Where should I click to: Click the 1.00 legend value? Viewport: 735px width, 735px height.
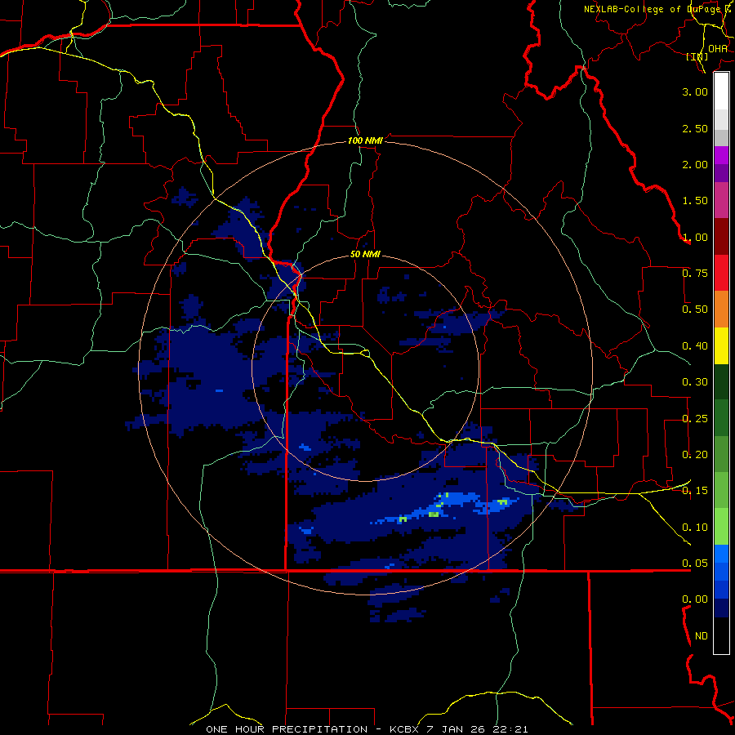(x=695, y=237)
